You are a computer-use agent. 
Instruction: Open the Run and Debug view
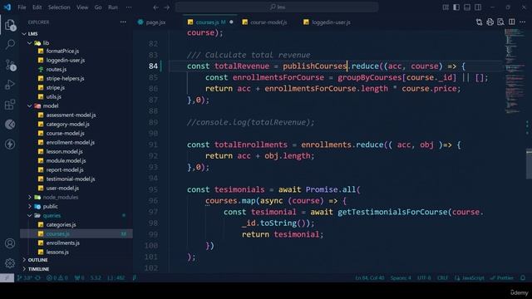pyautogui.click(x=10, y=84)
